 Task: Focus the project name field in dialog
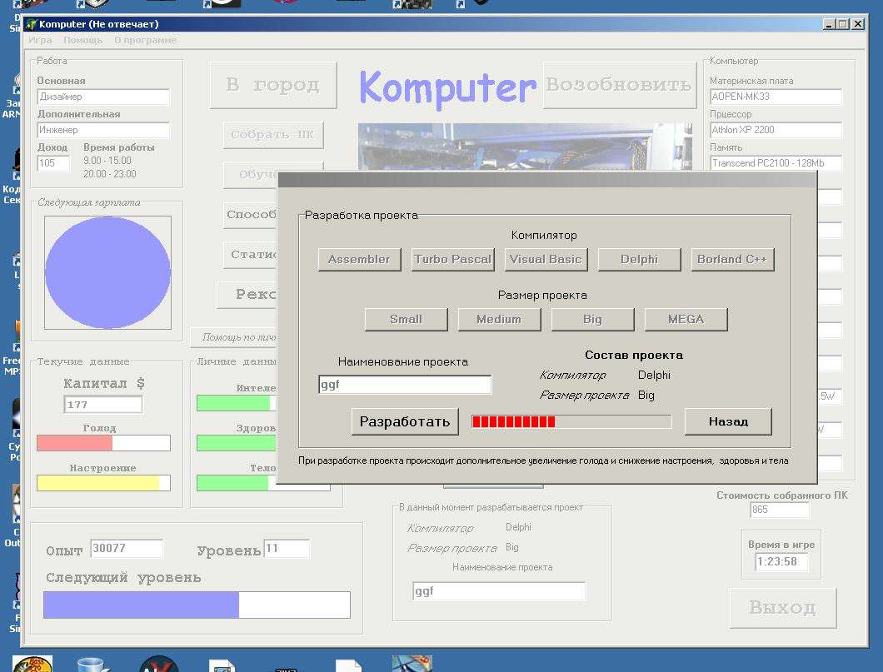point(405,385)
